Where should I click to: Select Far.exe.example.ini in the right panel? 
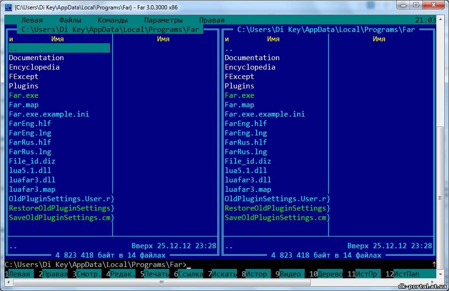tap(265, 114)
